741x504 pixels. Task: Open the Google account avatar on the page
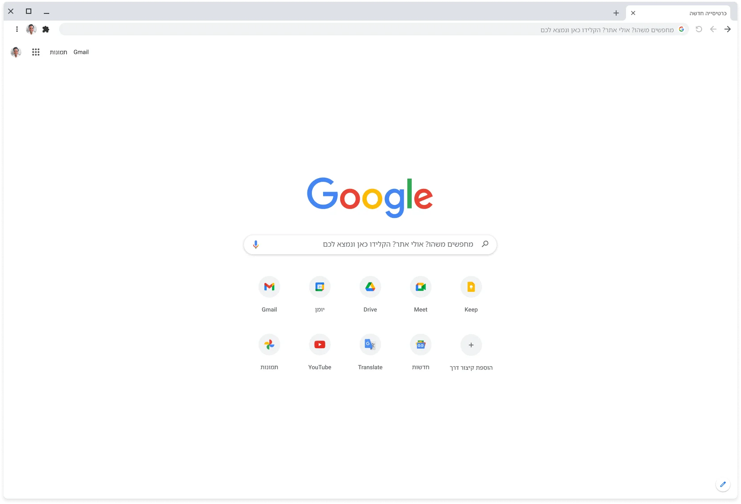pyautogui.click(x=16, y=52)
